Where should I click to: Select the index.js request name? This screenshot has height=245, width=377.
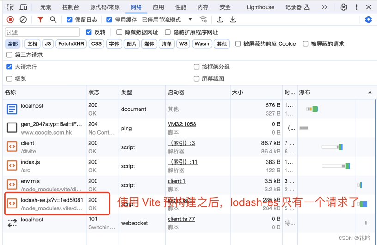30,162
